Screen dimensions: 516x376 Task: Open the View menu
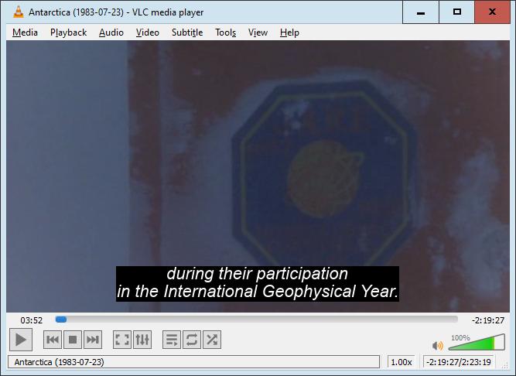258,32
